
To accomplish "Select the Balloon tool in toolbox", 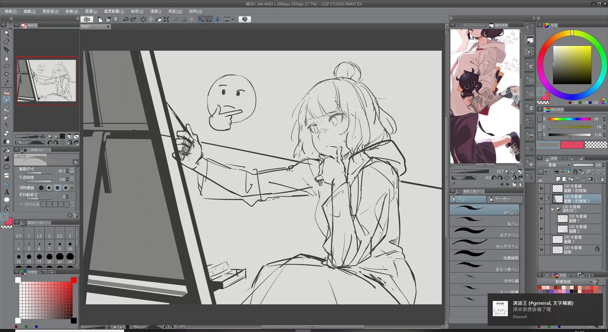I will (x=7, y=200).
